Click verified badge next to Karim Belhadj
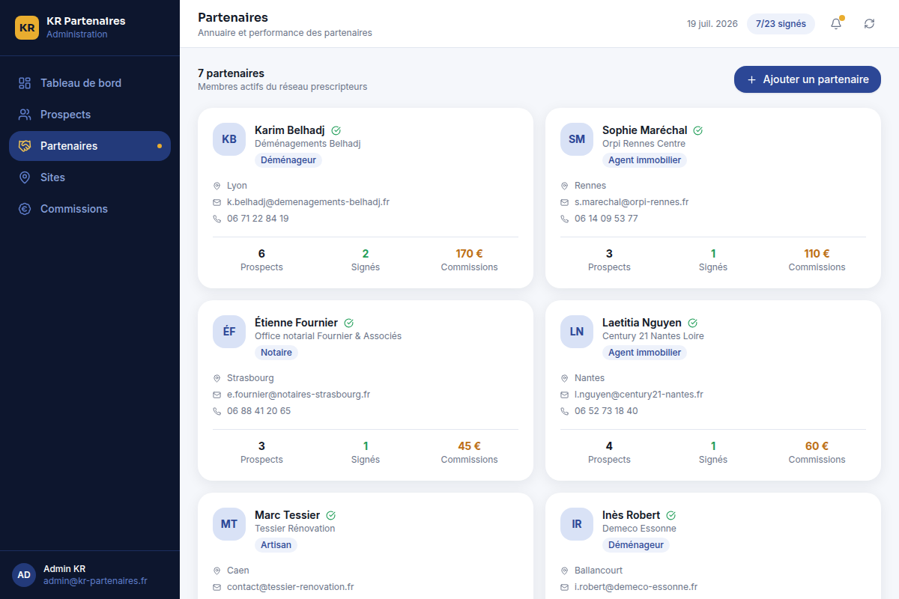The image size is (899, 599). [336, 130]
